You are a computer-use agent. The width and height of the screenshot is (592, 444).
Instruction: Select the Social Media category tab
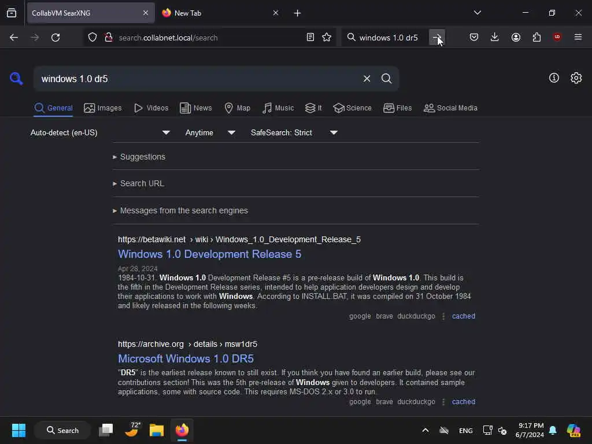pyautogui.click(x=450, y=108)
